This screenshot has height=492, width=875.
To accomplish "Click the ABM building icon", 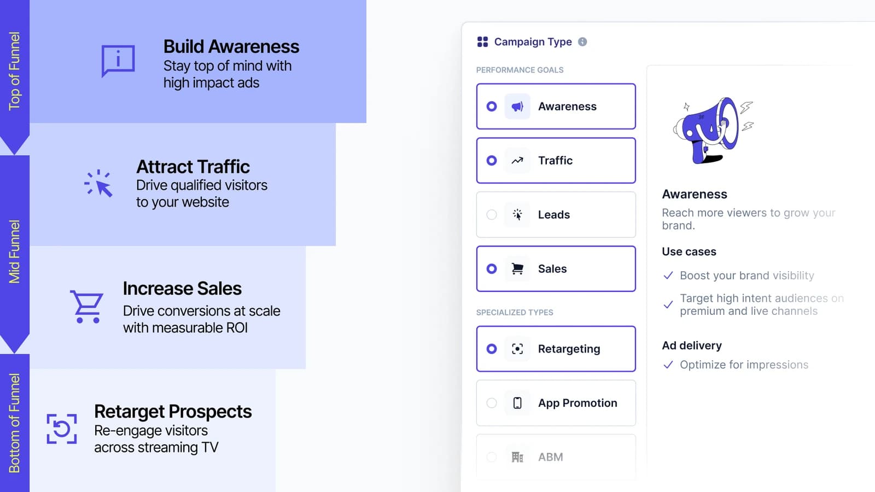I will click(x=517, y=457).
